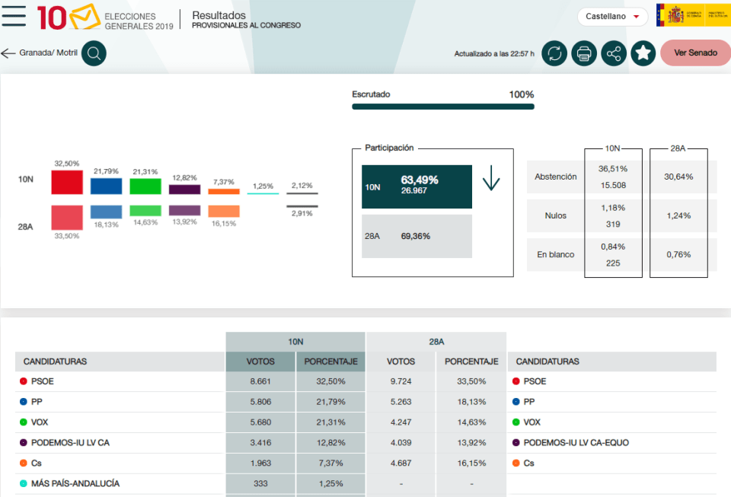Select the 10N participation row
731x497 pixels.
pyautogui.click(x=417, y=186)
